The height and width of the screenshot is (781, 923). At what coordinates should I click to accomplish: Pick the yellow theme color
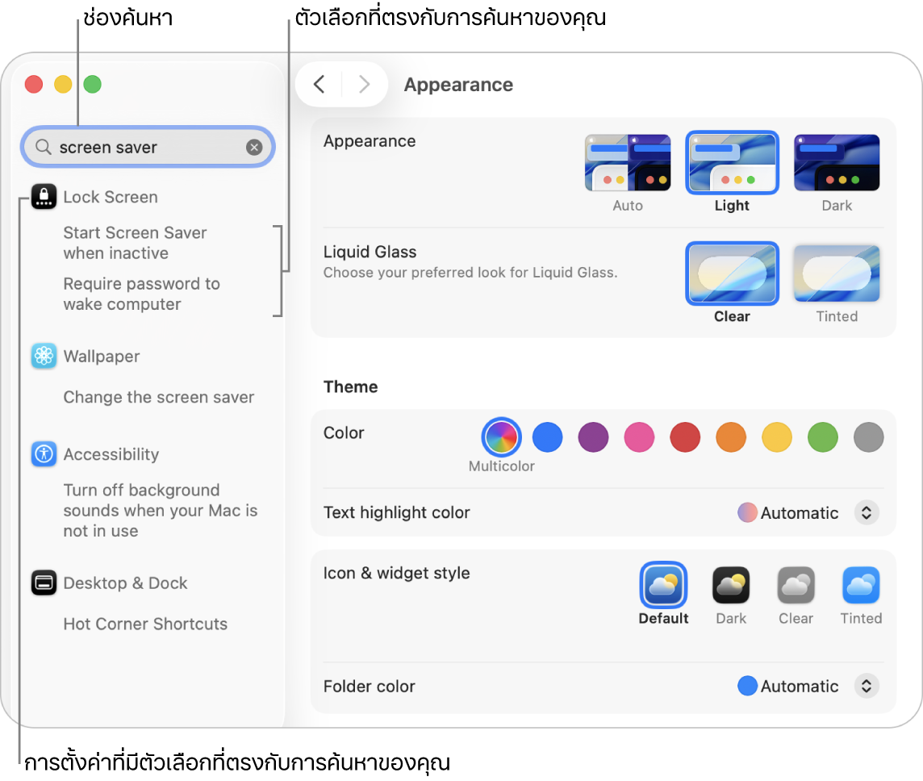pos(776,437)
